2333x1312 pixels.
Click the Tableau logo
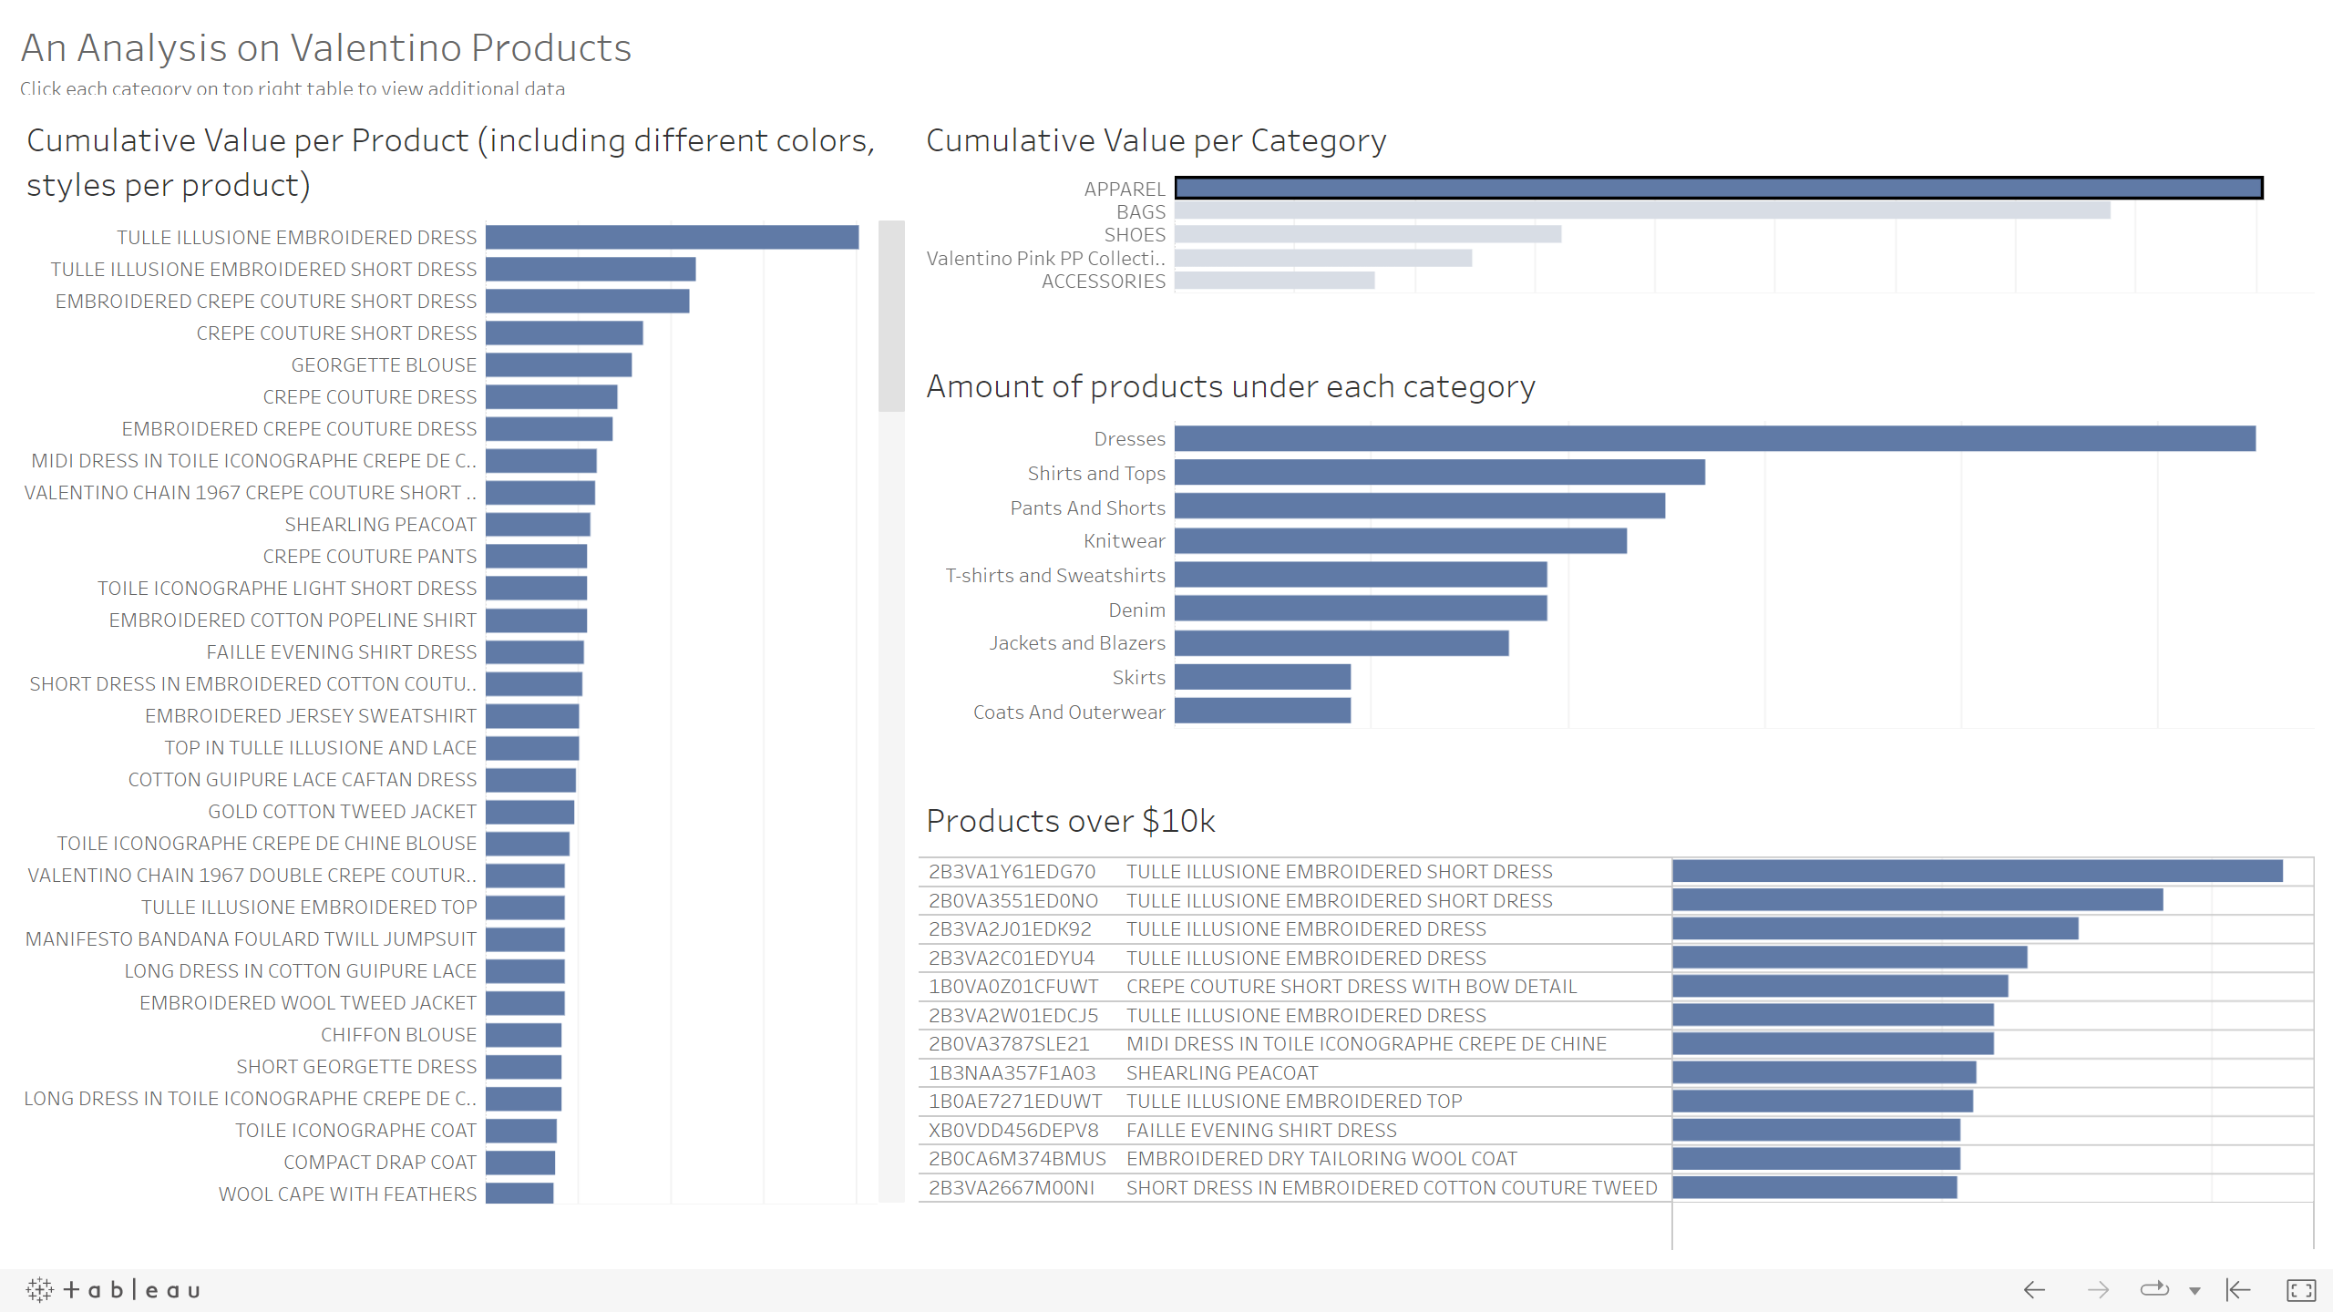[x=113, y=1290]
